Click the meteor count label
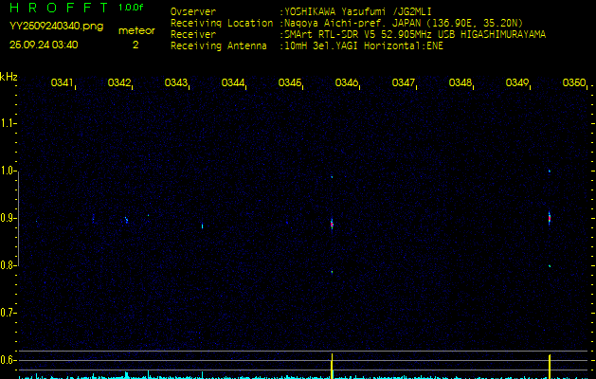The image size is (596, 379). click(136, 31)
